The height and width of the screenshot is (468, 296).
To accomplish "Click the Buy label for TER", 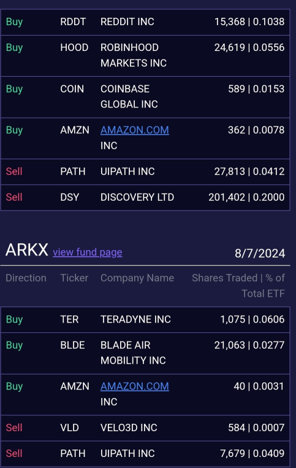I will (14, 319).
